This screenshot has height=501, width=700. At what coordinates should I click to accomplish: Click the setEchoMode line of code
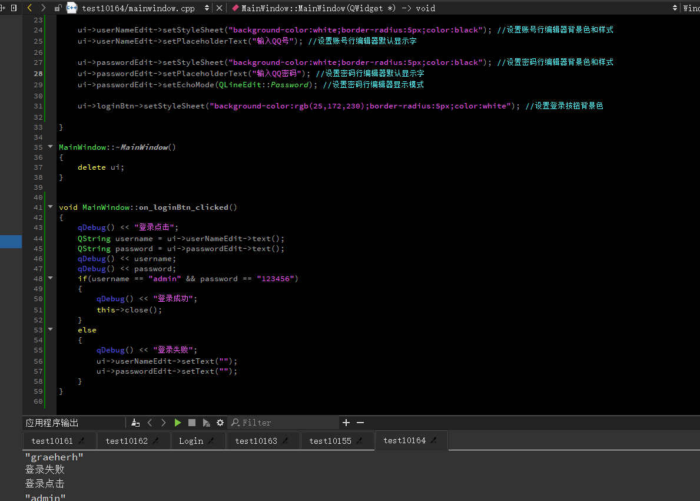coord(250,84)
